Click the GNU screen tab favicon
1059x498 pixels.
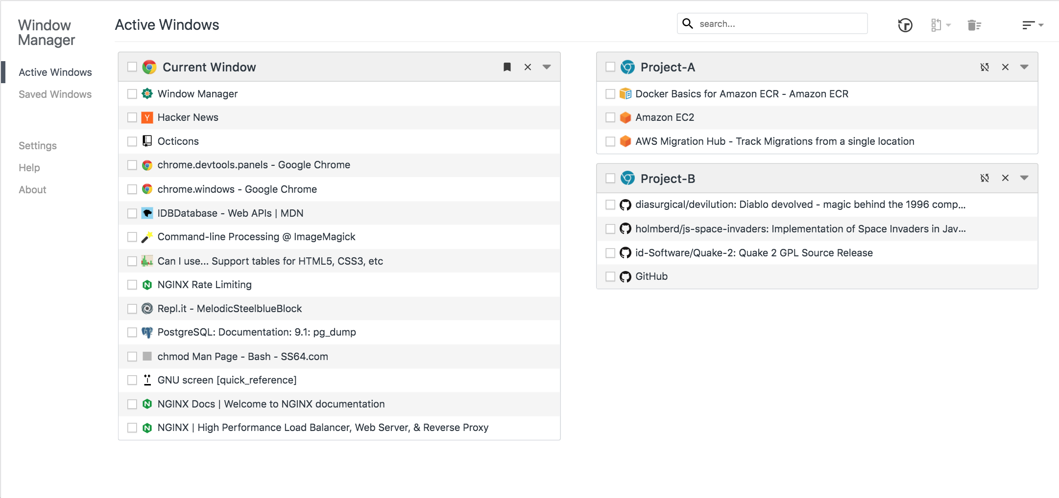(x=147, y=380)
